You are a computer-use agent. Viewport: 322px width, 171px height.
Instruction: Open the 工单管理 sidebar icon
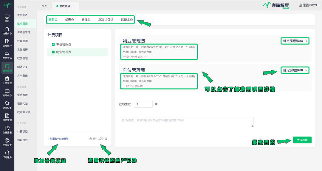pyautogui.click(x=7, y=79)
